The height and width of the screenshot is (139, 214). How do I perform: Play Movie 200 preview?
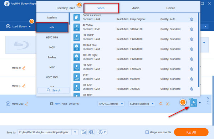pyautogui.click(x=8, y=104)
